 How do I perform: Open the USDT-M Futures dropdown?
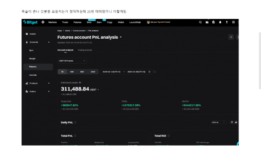pyautogui.click(x=72, y=61)
